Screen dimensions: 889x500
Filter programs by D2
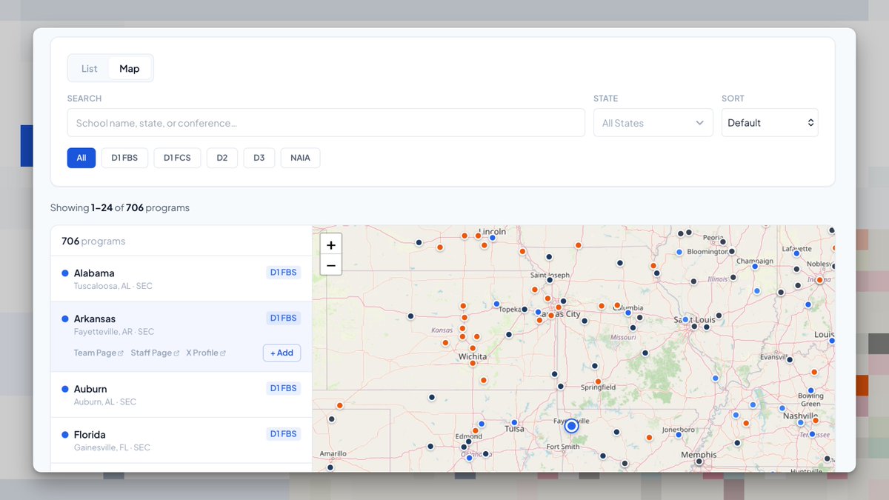click(222, 158)
